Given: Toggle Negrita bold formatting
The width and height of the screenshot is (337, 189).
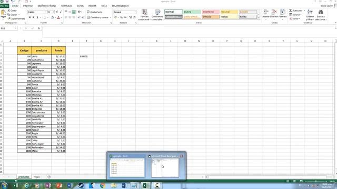Looking at the screenshot, I should [x=29, y=17].
